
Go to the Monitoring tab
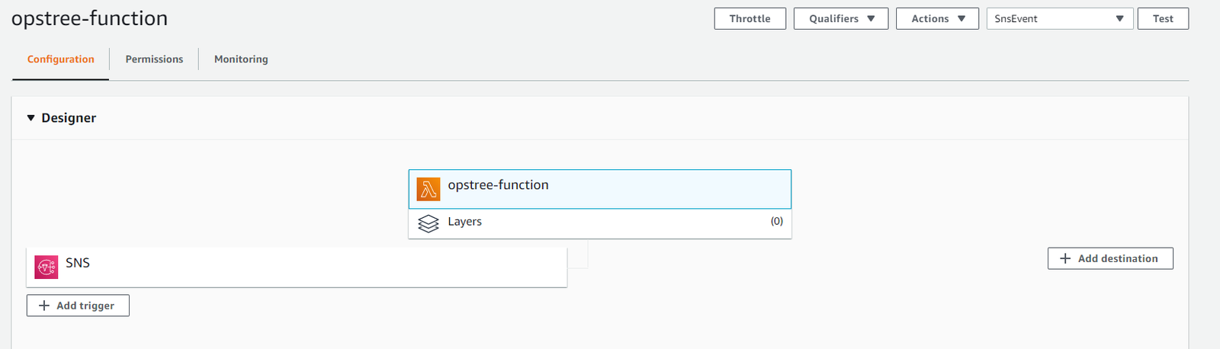pos(241,59)
